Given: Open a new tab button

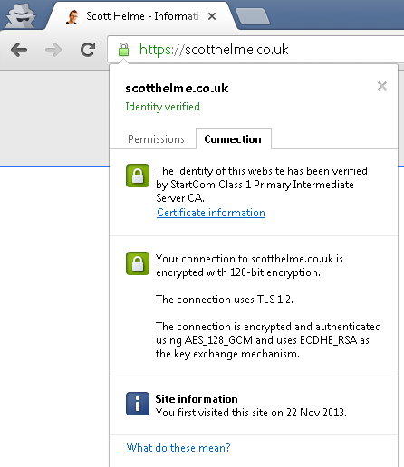Looking at the screenshot, I should pos(253,16).
